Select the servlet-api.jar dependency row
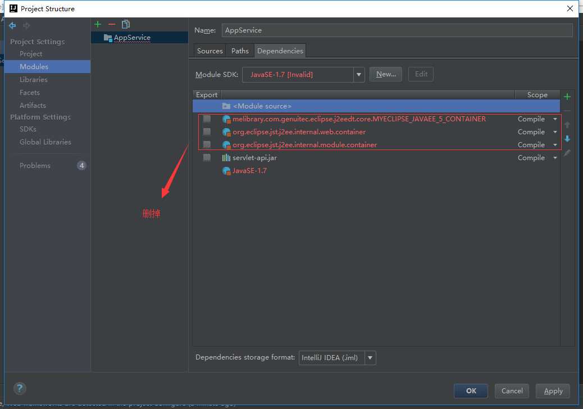Screen dimensions: 583x409 (376, 158)
